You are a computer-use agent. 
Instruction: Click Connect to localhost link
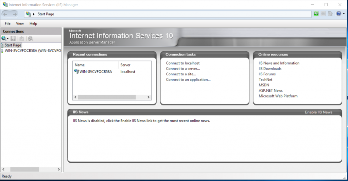coord(182,63)
